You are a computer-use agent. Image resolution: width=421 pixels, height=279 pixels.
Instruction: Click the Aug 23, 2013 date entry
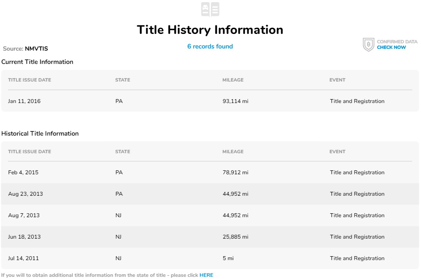pyautogui.click(x=25, y=194)
